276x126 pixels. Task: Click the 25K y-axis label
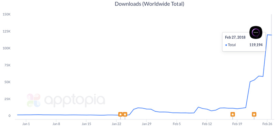(x=7, y=99)
